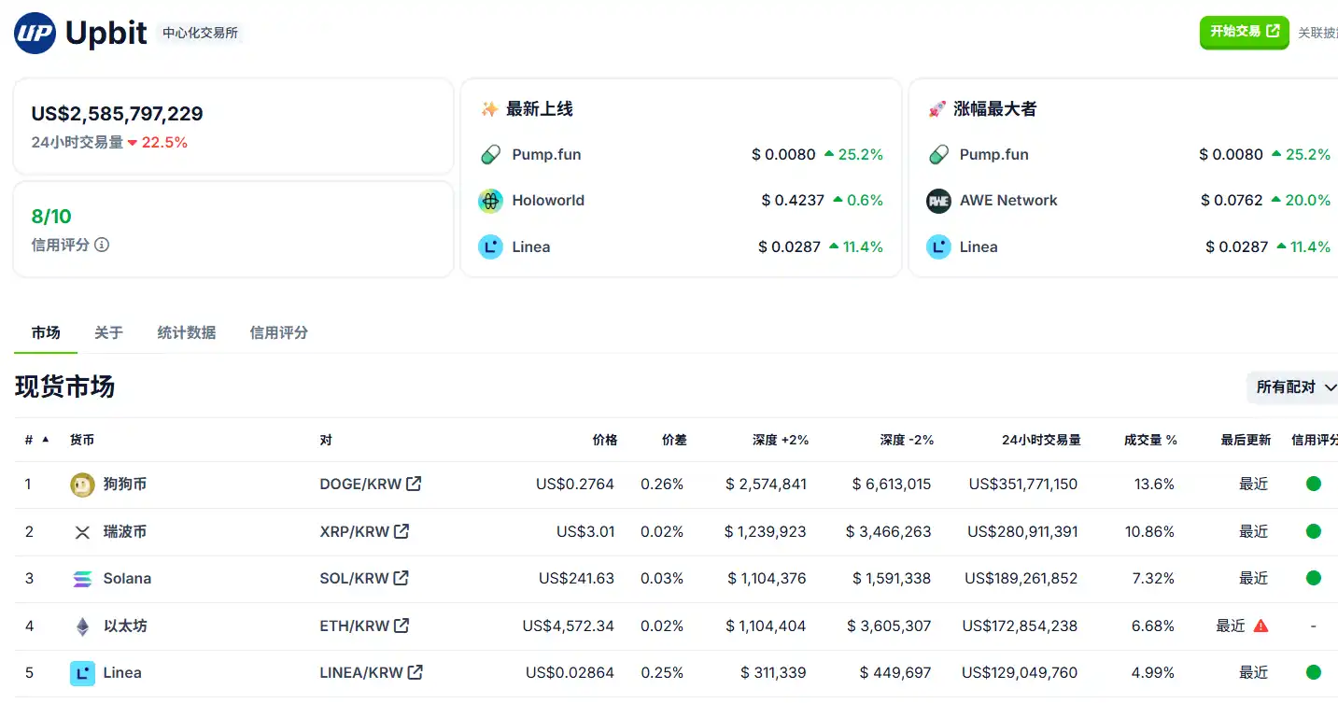Click the US$351,771,150 volume cell
The width and height of the screenshot is (1338, 703).
pyautogui.click(x=1022, y=485)
